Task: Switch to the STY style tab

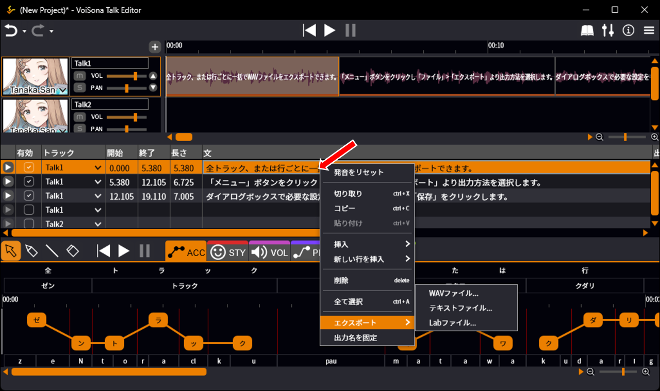Action: tap(227, 252)
